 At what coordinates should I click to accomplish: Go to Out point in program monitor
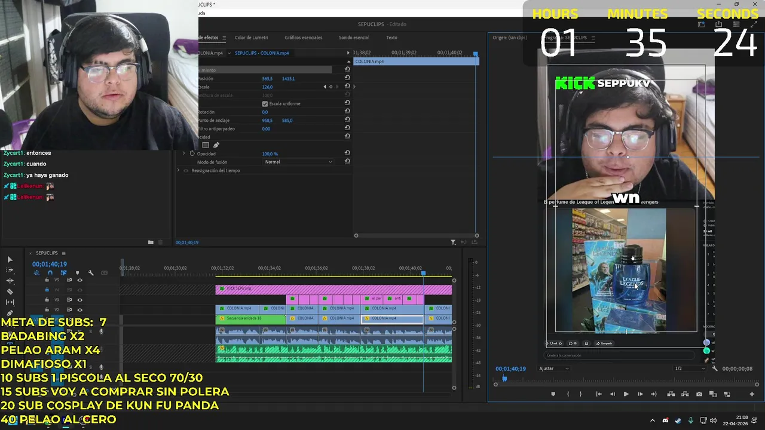point(654,394)
